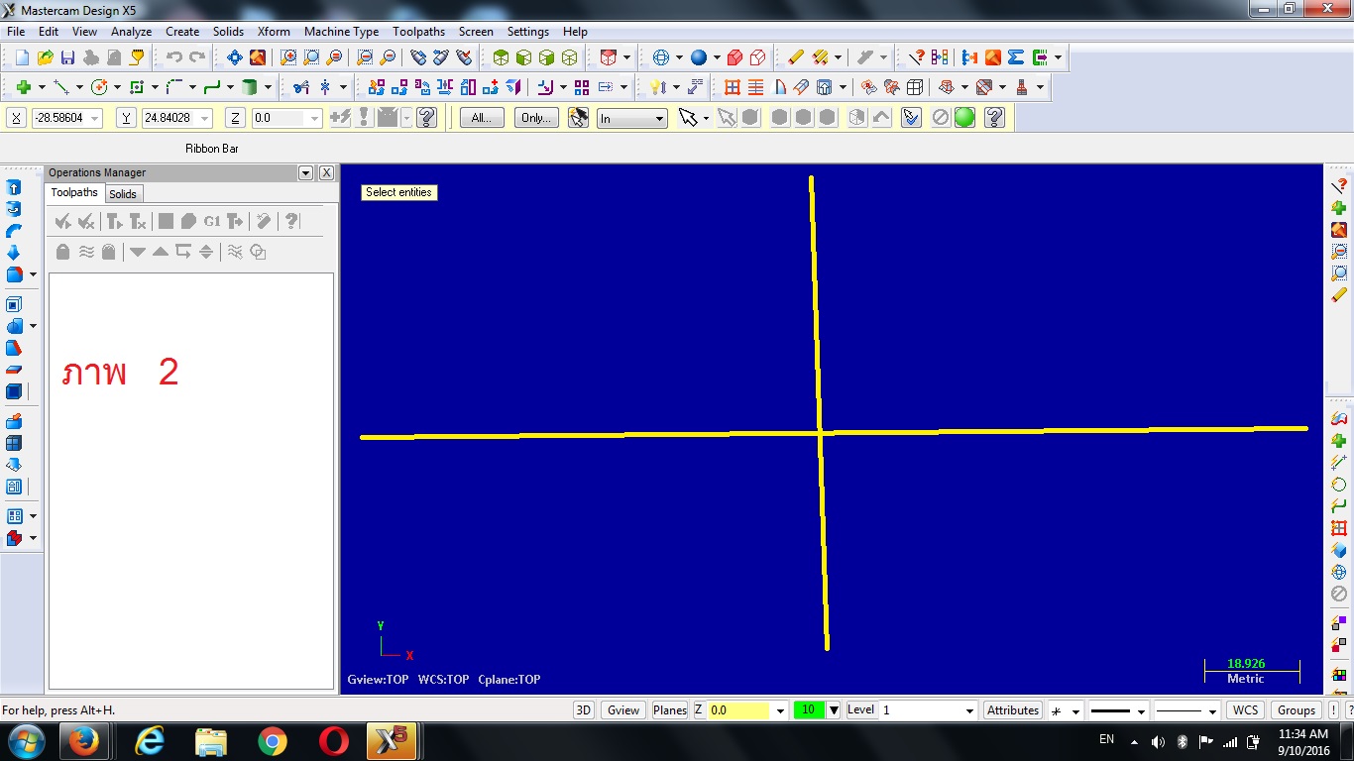Open the Xform menu
Viewport: 1354px width, 761px height.
274,32
